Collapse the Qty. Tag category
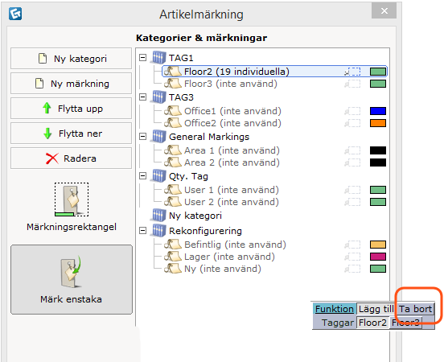 143,176
